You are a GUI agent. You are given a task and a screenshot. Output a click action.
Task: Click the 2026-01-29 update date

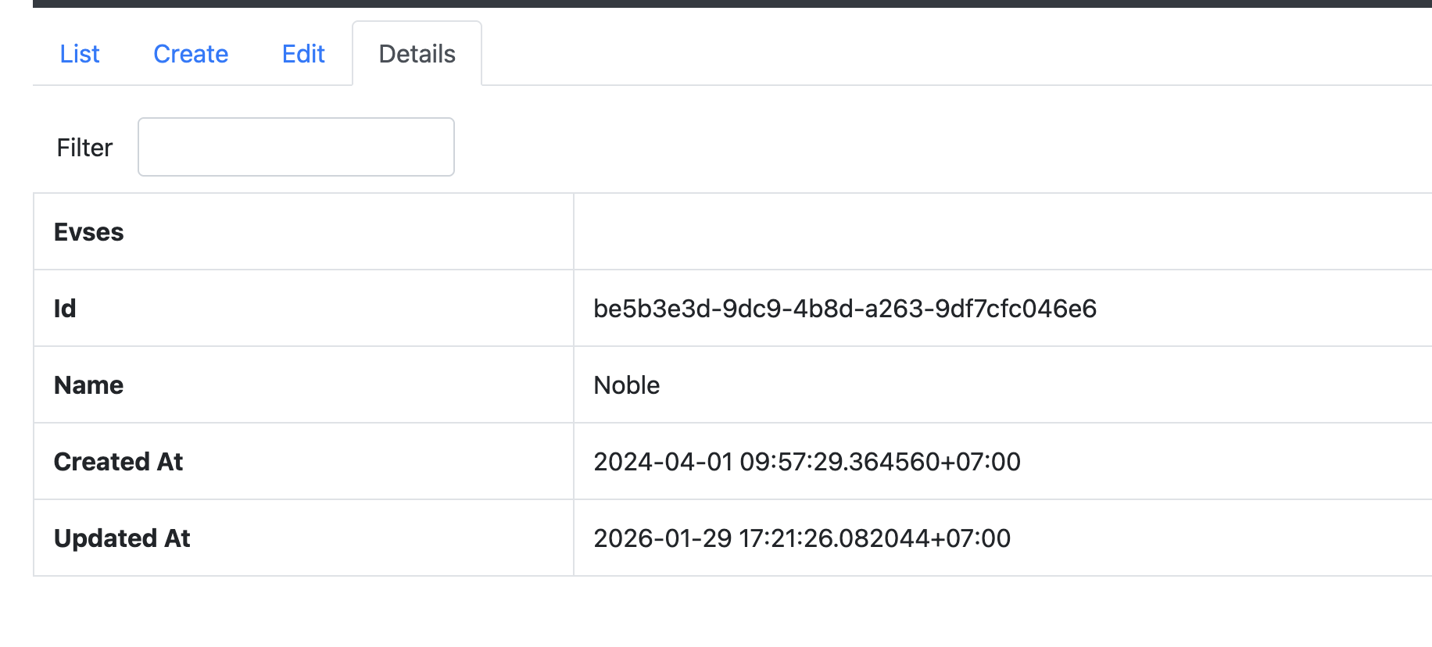pos(663,538)
